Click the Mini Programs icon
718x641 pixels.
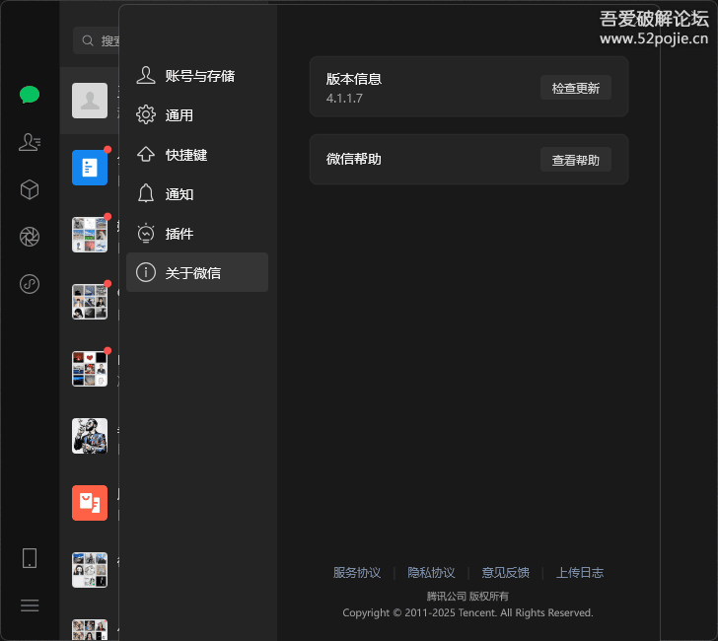(30, 285)
